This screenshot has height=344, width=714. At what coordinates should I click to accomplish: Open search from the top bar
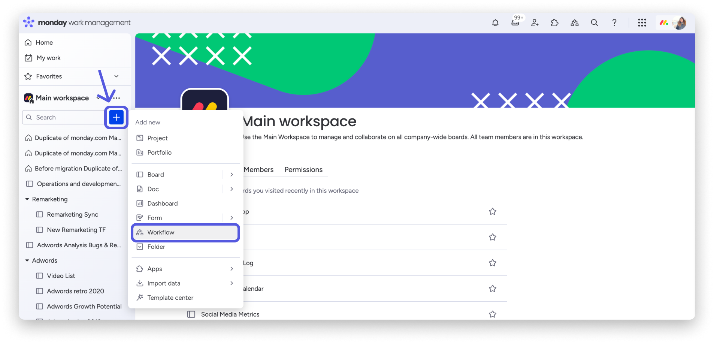[595, 23]
